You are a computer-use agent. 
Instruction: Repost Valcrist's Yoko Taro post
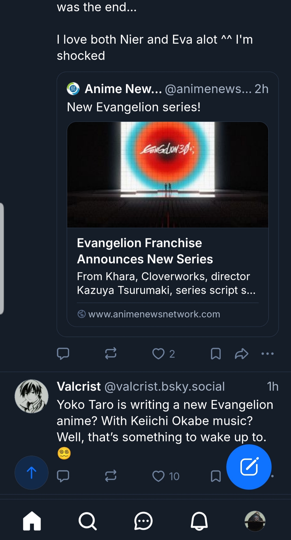point(111,476)
